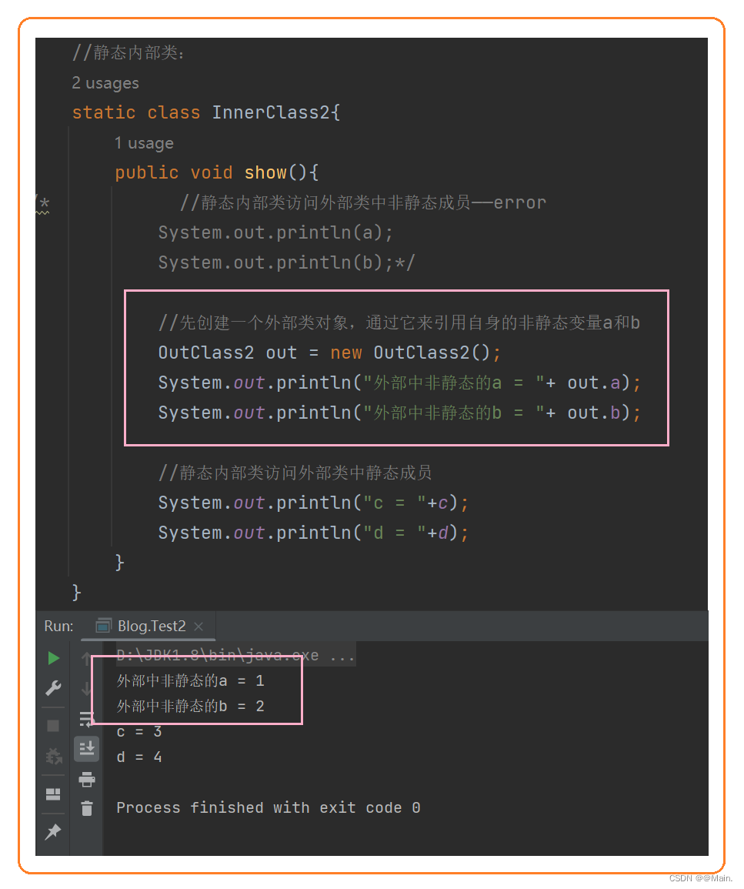This screenshot has width=744, height=889.
Task: Click 'out.b' in the println statement
Action: pos(594,413)
